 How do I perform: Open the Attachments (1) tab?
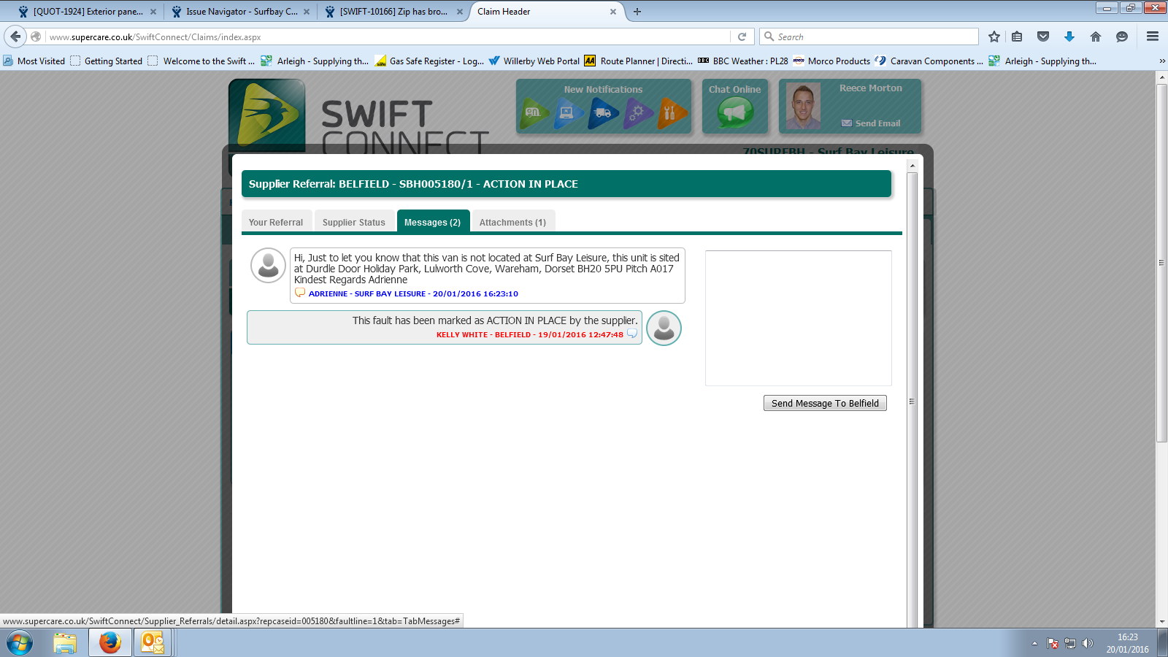tap(513, 222)
